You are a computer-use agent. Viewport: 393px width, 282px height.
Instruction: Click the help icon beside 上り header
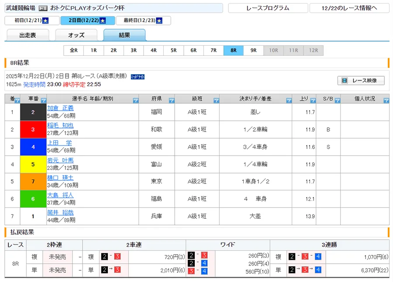click(312, 101)
